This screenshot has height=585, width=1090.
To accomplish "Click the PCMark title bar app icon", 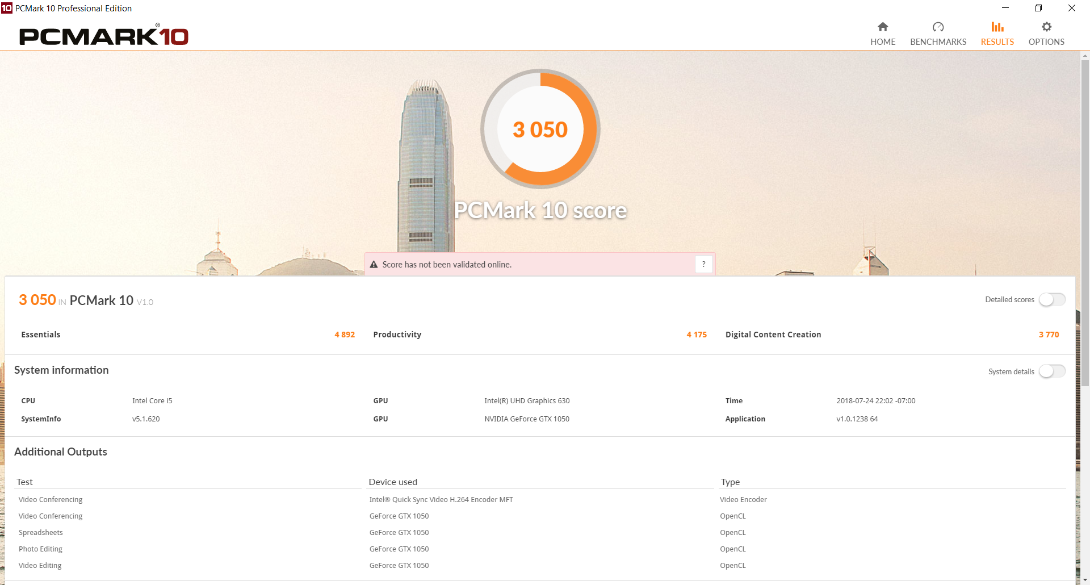I will 7,8.
